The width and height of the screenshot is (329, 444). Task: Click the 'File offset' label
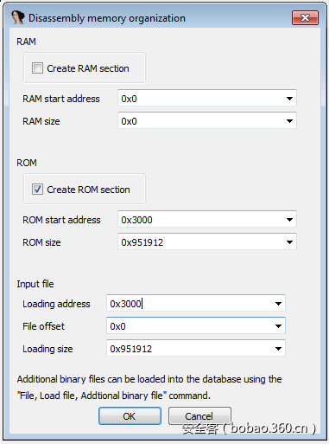pyautogui.click(x=44, y=326)
